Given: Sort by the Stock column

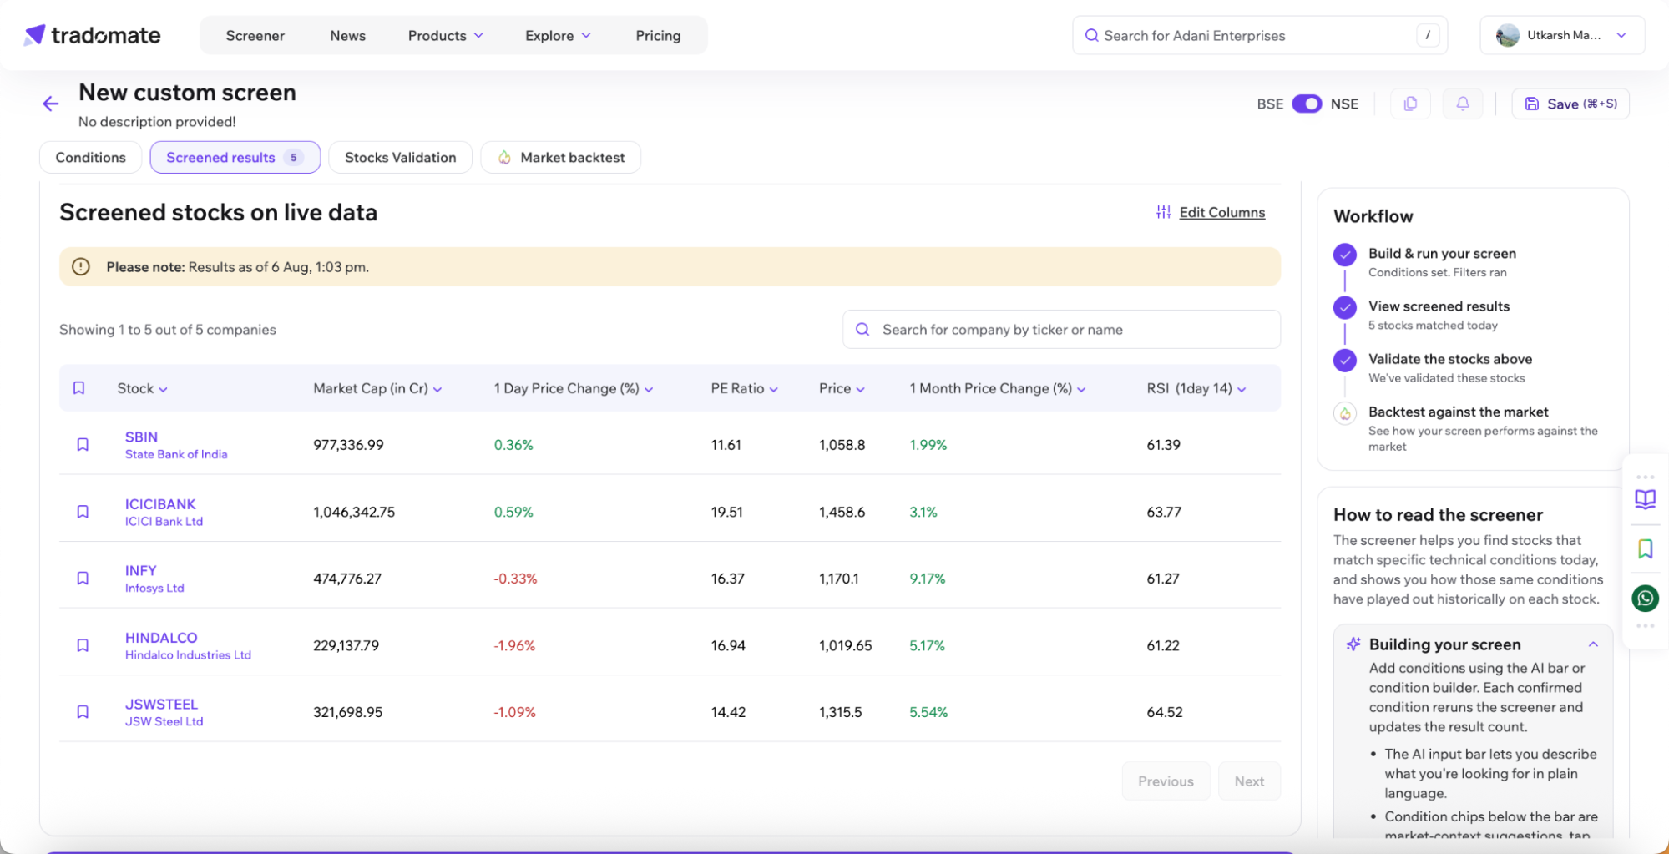Looking at the screenshot, I should point(142,388).
